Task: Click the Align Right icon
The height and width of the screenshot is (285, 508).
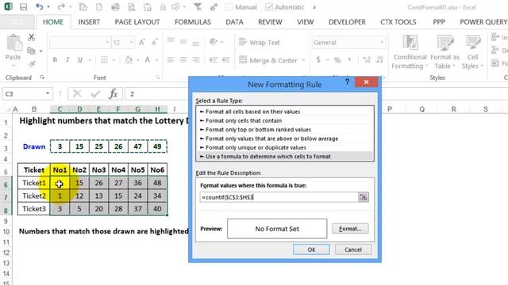Action: [196, 60]
